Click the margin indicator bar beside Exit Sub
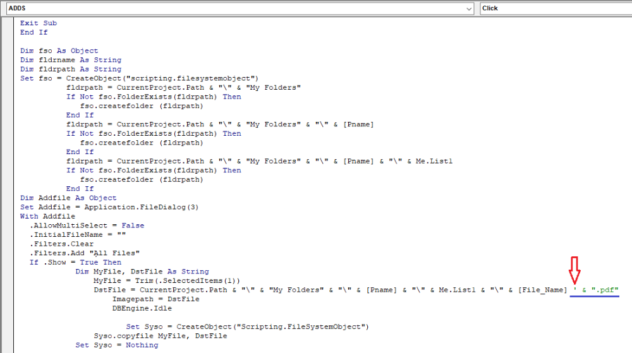This screenshot has height=353, width=632. [7, 23]
